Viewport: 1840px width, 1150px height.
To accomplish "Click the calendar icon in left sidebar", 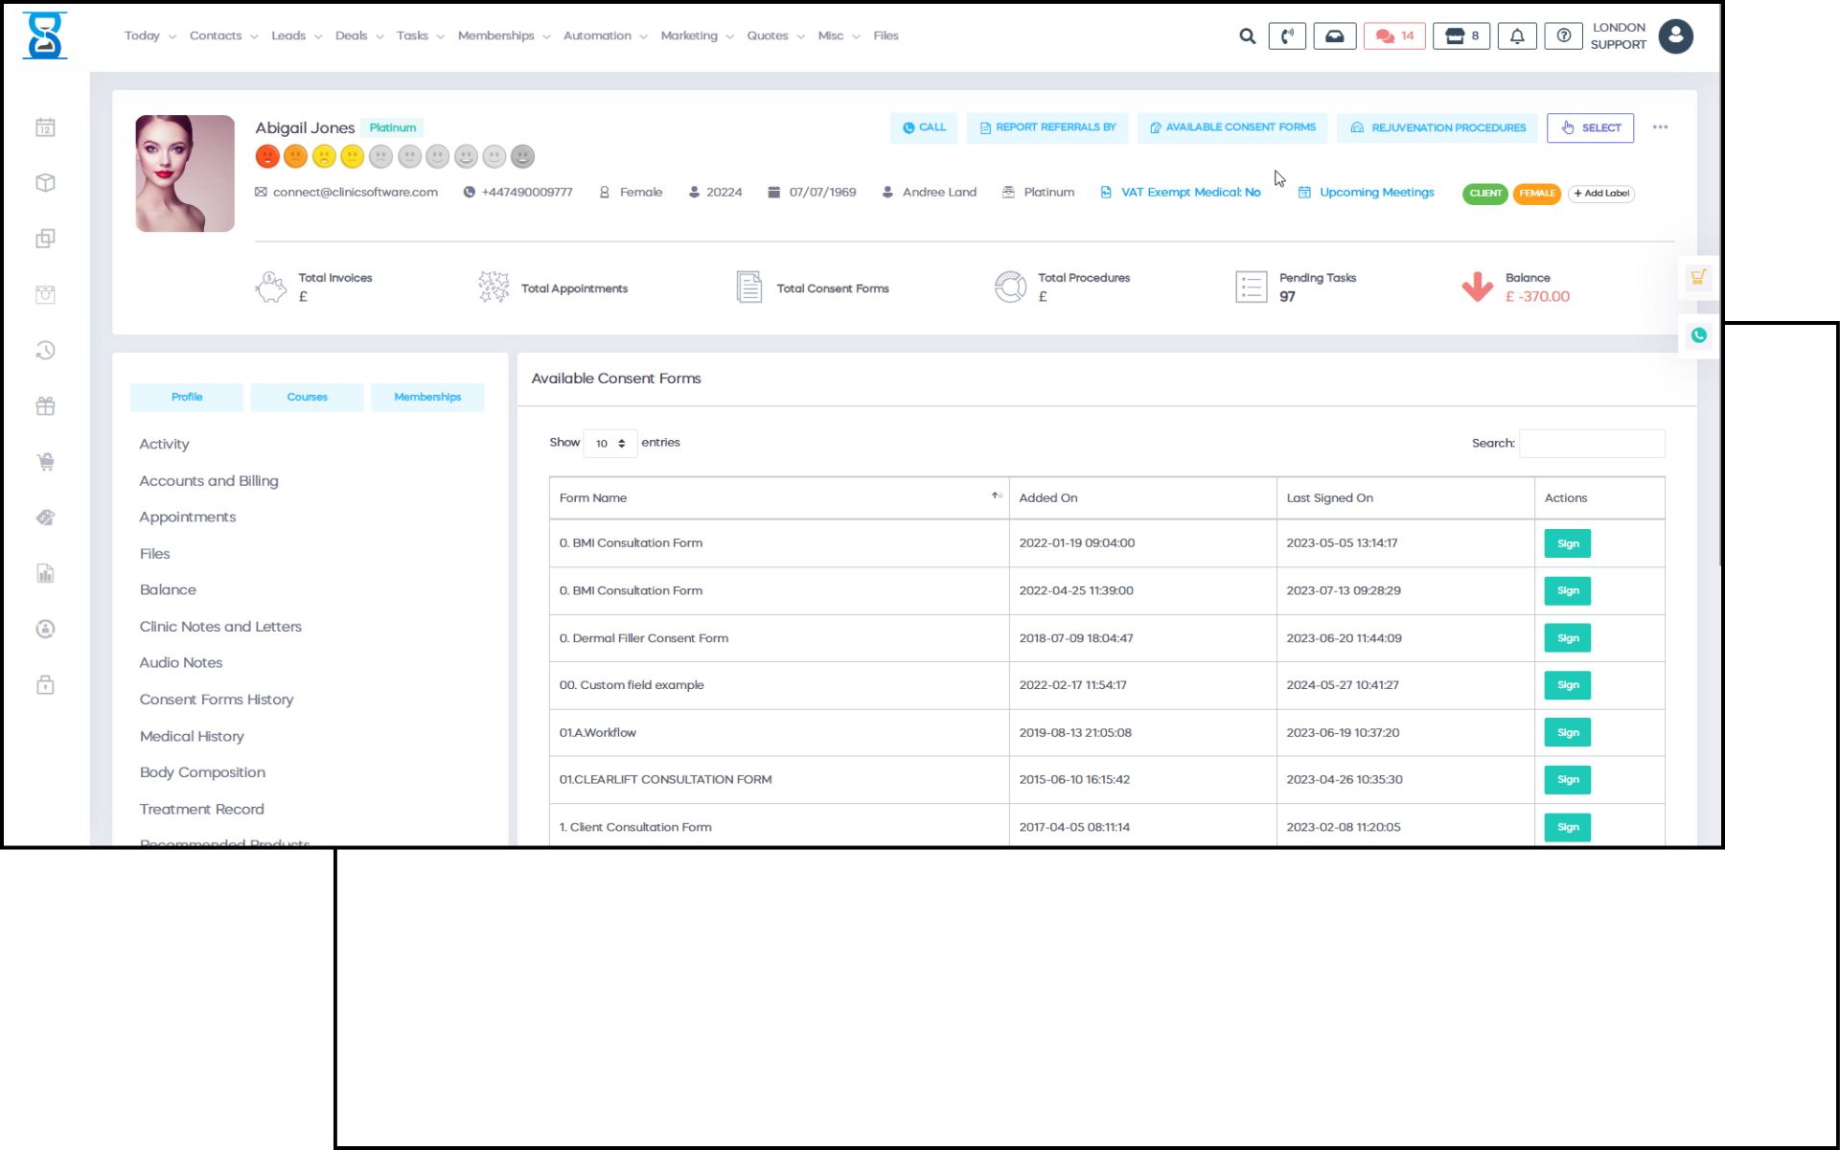I will click(x=45, y=127).
